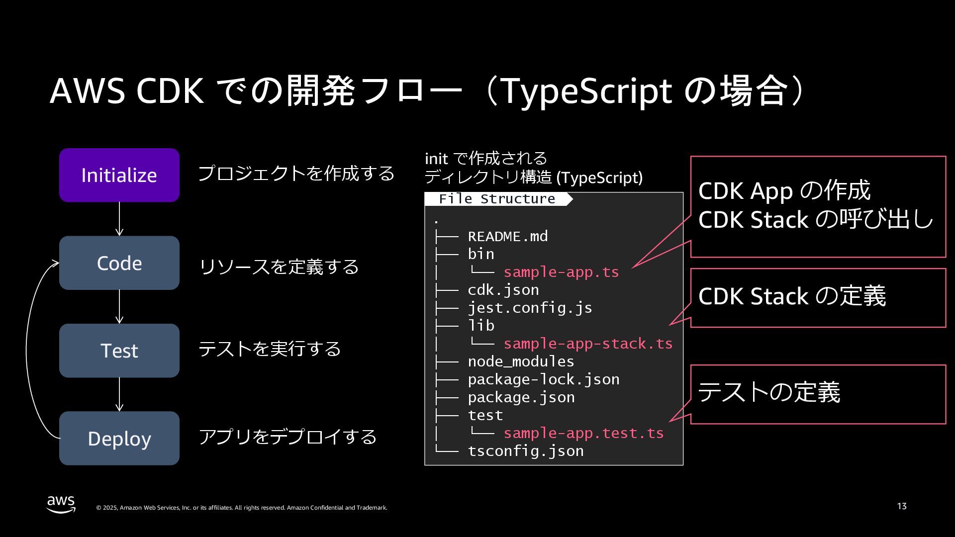This screenshot has height=537, width=955.
Task: Click the Code step box
Action: [119, 263]
